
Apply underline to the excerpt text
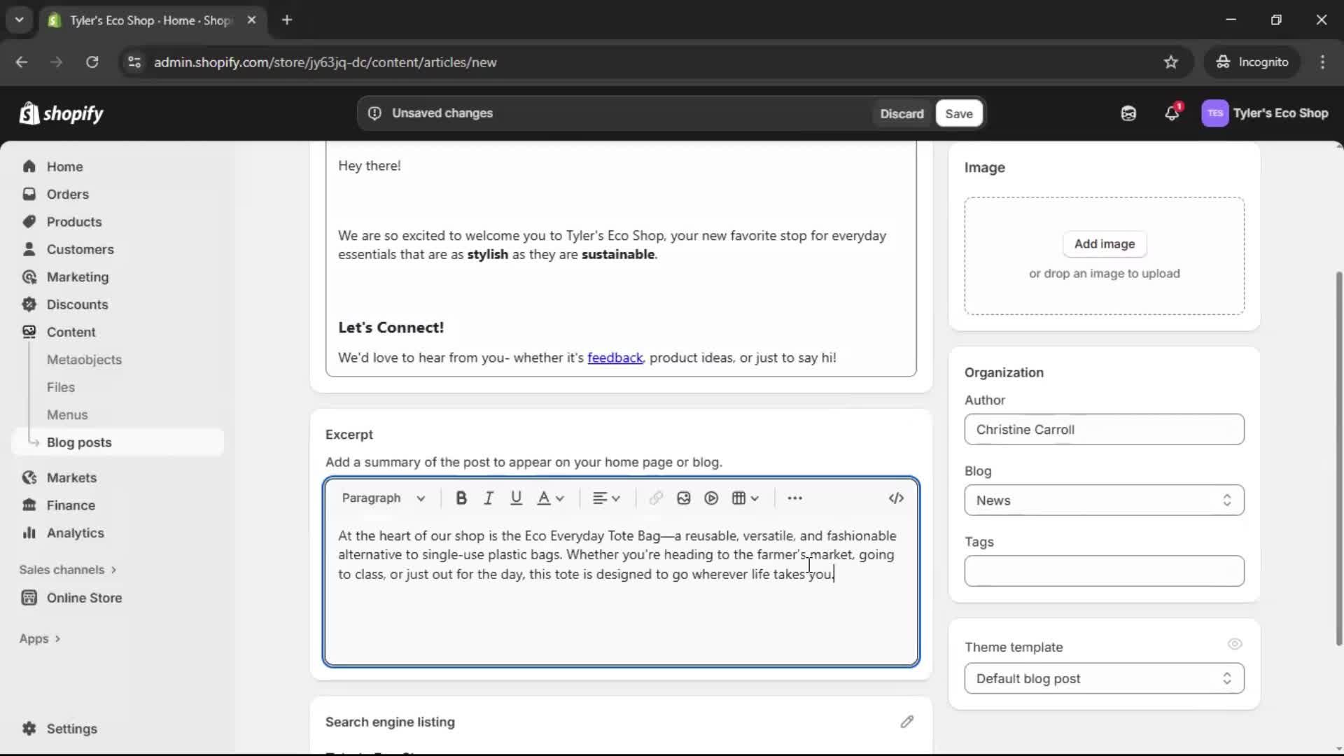point(517,498)
